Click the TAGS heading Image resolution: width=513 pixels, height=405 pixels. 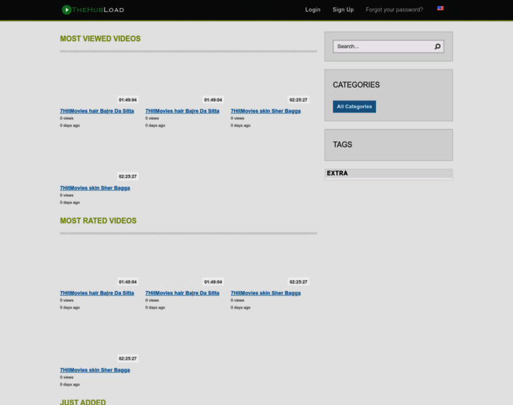tap(342, 144)
